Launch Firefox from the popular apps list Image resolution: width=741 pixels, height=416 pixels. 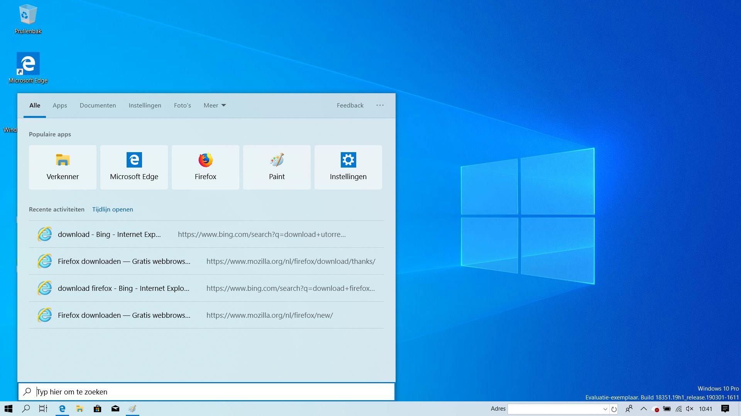pyautogui.click(x=205, y=167)
